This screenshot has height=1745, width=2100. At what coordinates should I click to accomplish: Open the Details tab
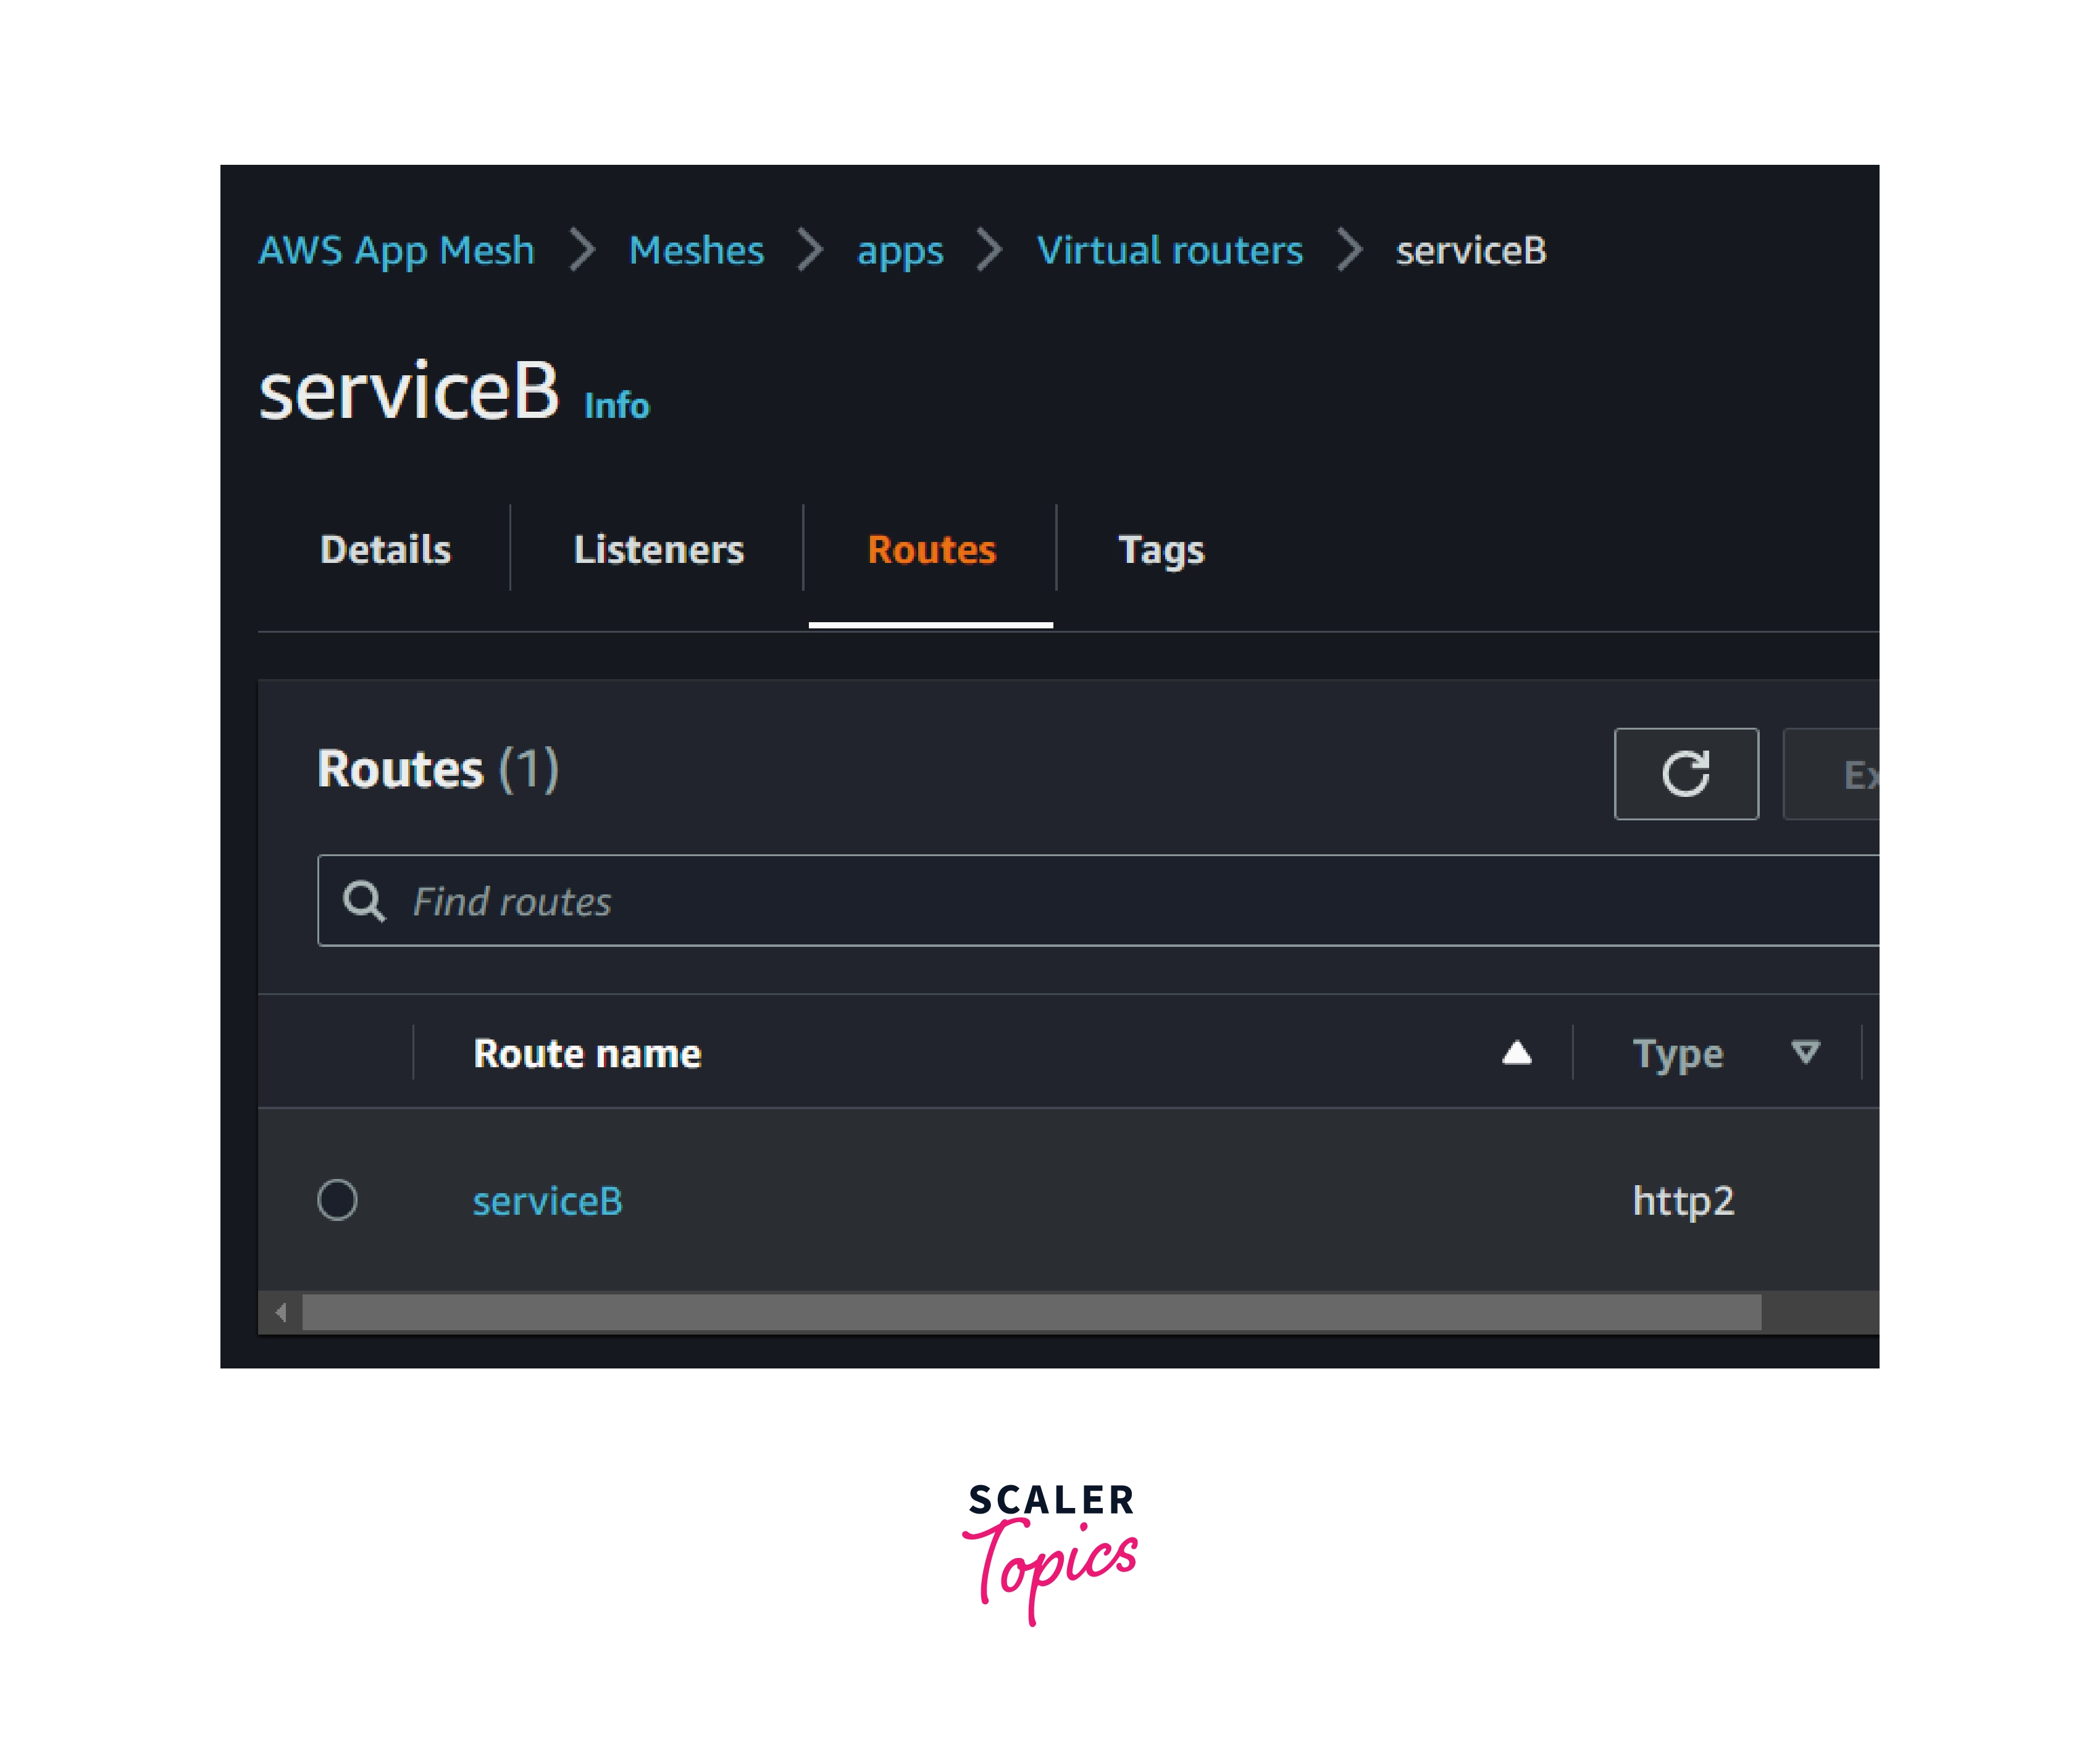(x=385, y=550)
